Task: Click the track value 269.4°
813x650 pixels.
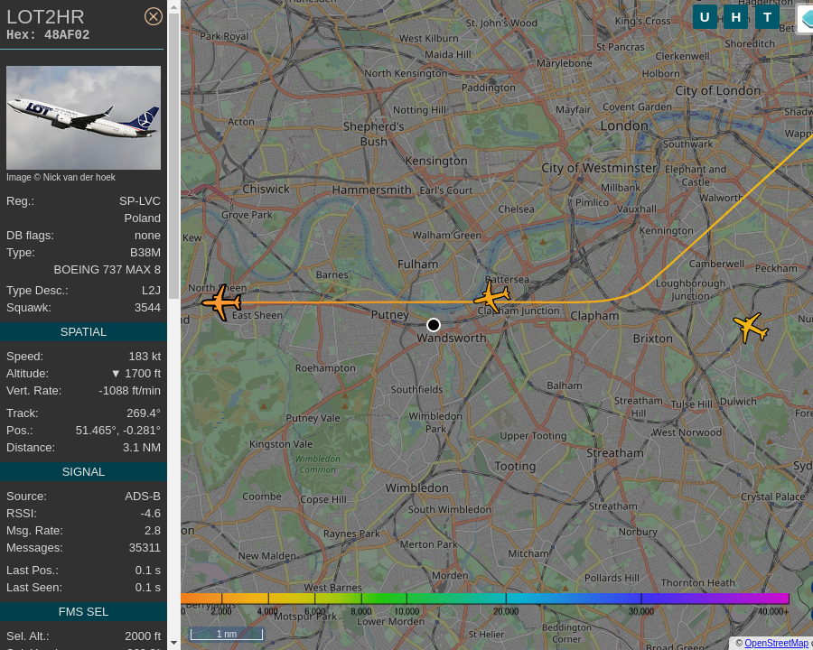Action: [144, 413]
